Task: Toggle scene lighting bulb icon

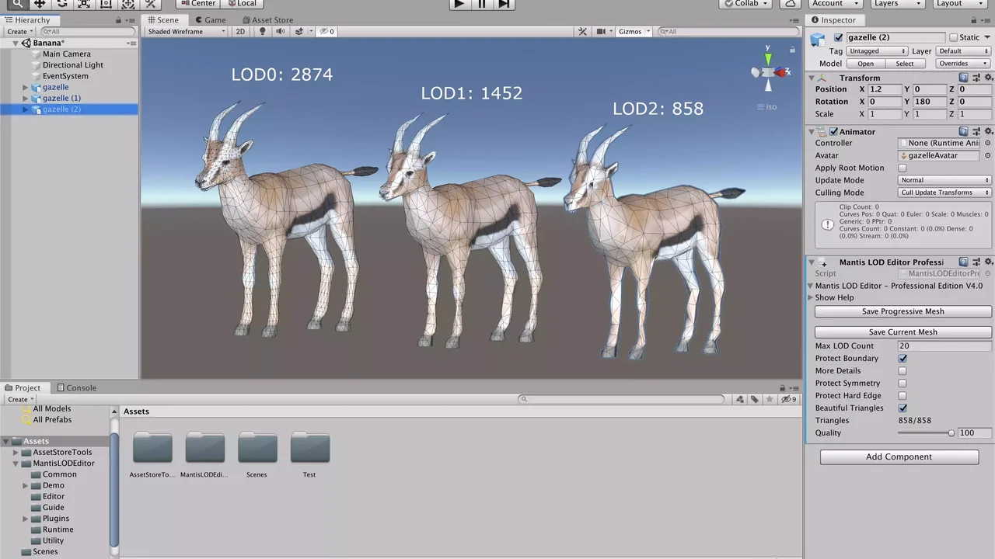Action: point(263,32)
